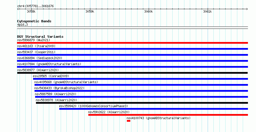The height and width of the screenshot is (132, 256).
Task: Open nsv4100743 (gnomADStructuralVariants) label
Action: pos(158,118)
